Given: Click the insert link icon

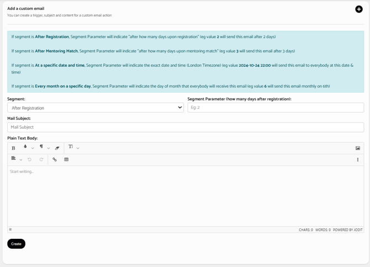Looking at the screenshot, I should click(x=55, y=159).
